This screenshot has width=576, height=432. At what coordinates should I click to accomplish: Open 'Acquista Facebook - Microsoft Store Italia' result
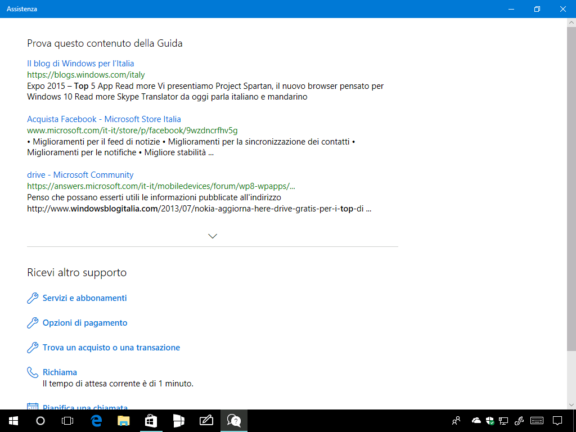click(104, 119)
